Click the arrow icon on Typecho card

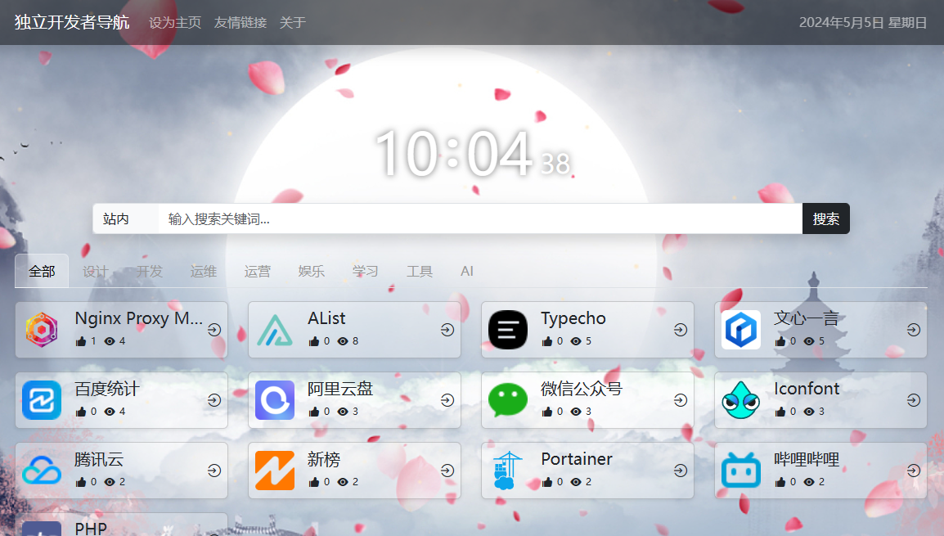tap(681, 330)
